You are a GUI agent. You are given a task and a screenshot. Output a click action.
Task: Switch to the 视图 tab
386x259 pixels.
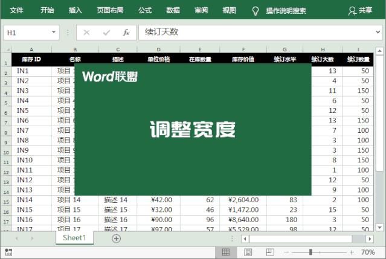click(x=229, y=10)
